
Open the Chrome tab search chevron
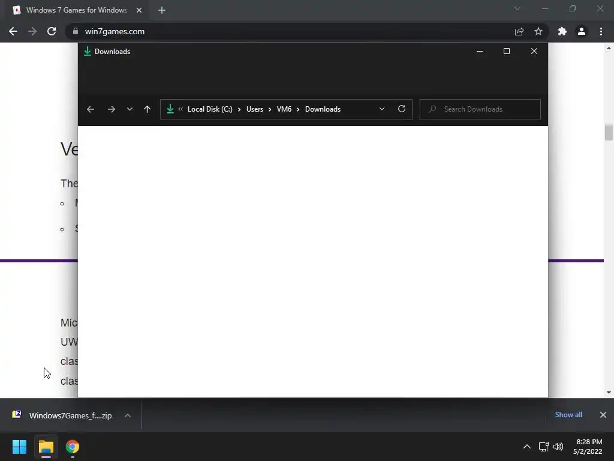517,8
